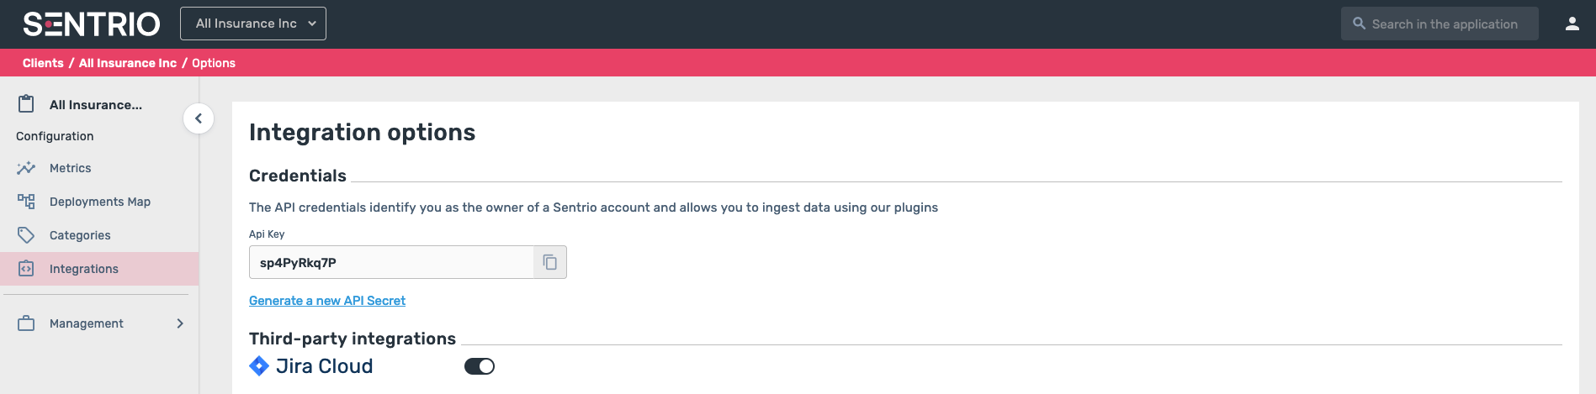Viewport: 1596px width, 394px height.
Task: Go to Clients in the breadcrumb
Action: click(x=43, y=63)
